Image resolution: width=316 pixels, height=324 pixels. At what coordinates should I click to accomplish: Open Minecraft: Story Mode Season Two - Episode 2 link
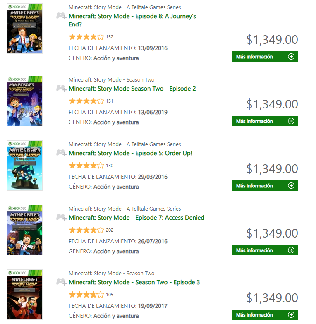[x=132, y=89]
